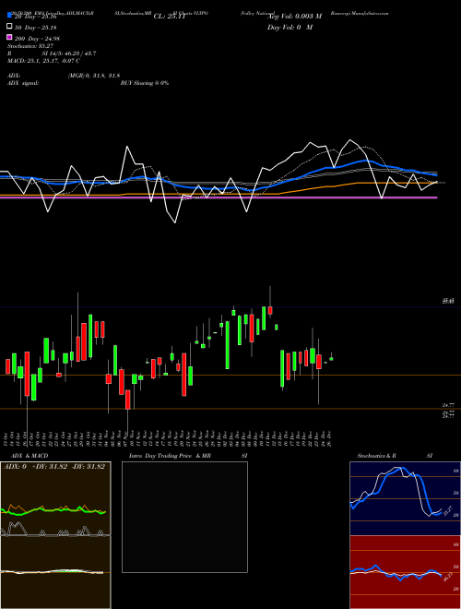
Task: Click the RSI 14/3 value line
Action: [52, 54]
